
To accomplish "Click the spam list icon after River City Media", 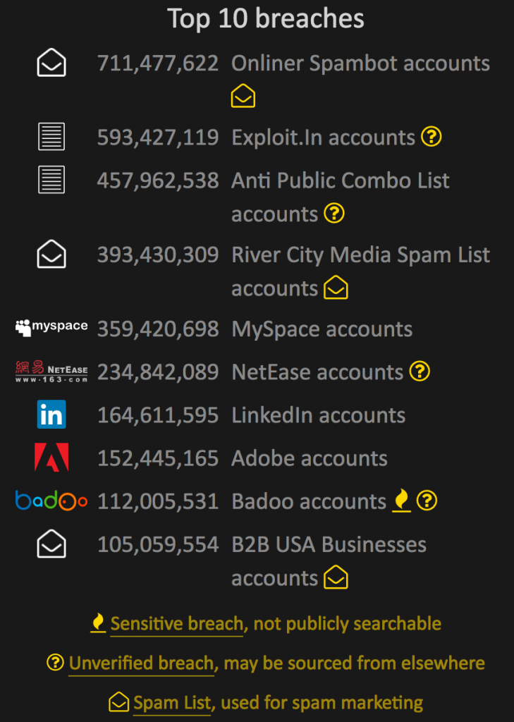I will [336, 288].
